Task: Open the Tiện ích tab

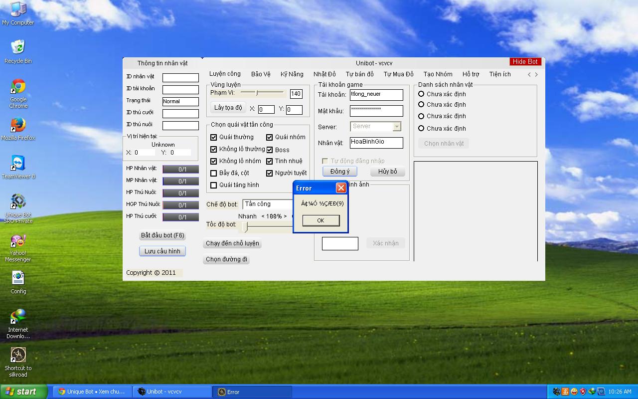Action: click(x=500, y=74)
